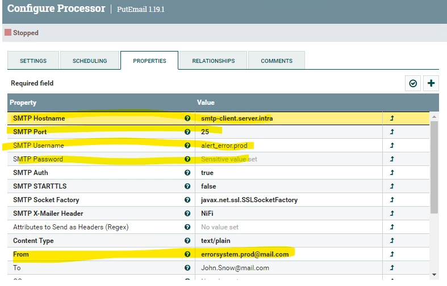Click help icon for SMTP Socket Factory
The image size is (447, 286).
[187, 200]
